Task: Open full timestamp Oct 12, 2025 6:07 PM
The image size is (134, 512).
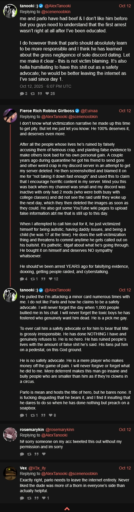Action: pyautogui.click(x=46, y=86)
